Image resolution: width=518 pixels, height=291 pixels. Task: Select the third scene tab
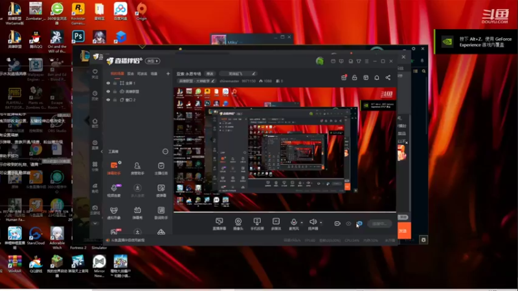click(x=142, y=74)
